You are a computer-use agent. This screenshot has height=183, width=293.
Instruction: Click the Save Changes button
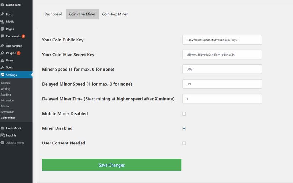(x=112, y=165)
